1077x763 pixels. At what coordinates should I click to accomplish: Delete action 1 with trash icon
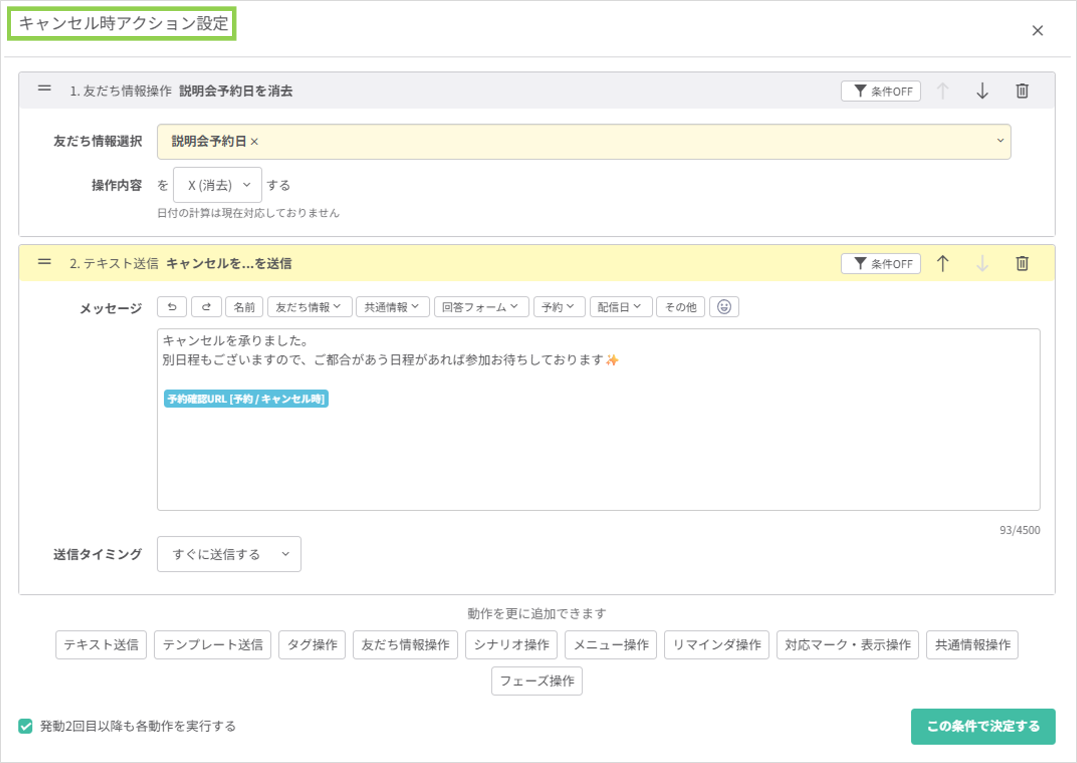(1022, 91)
